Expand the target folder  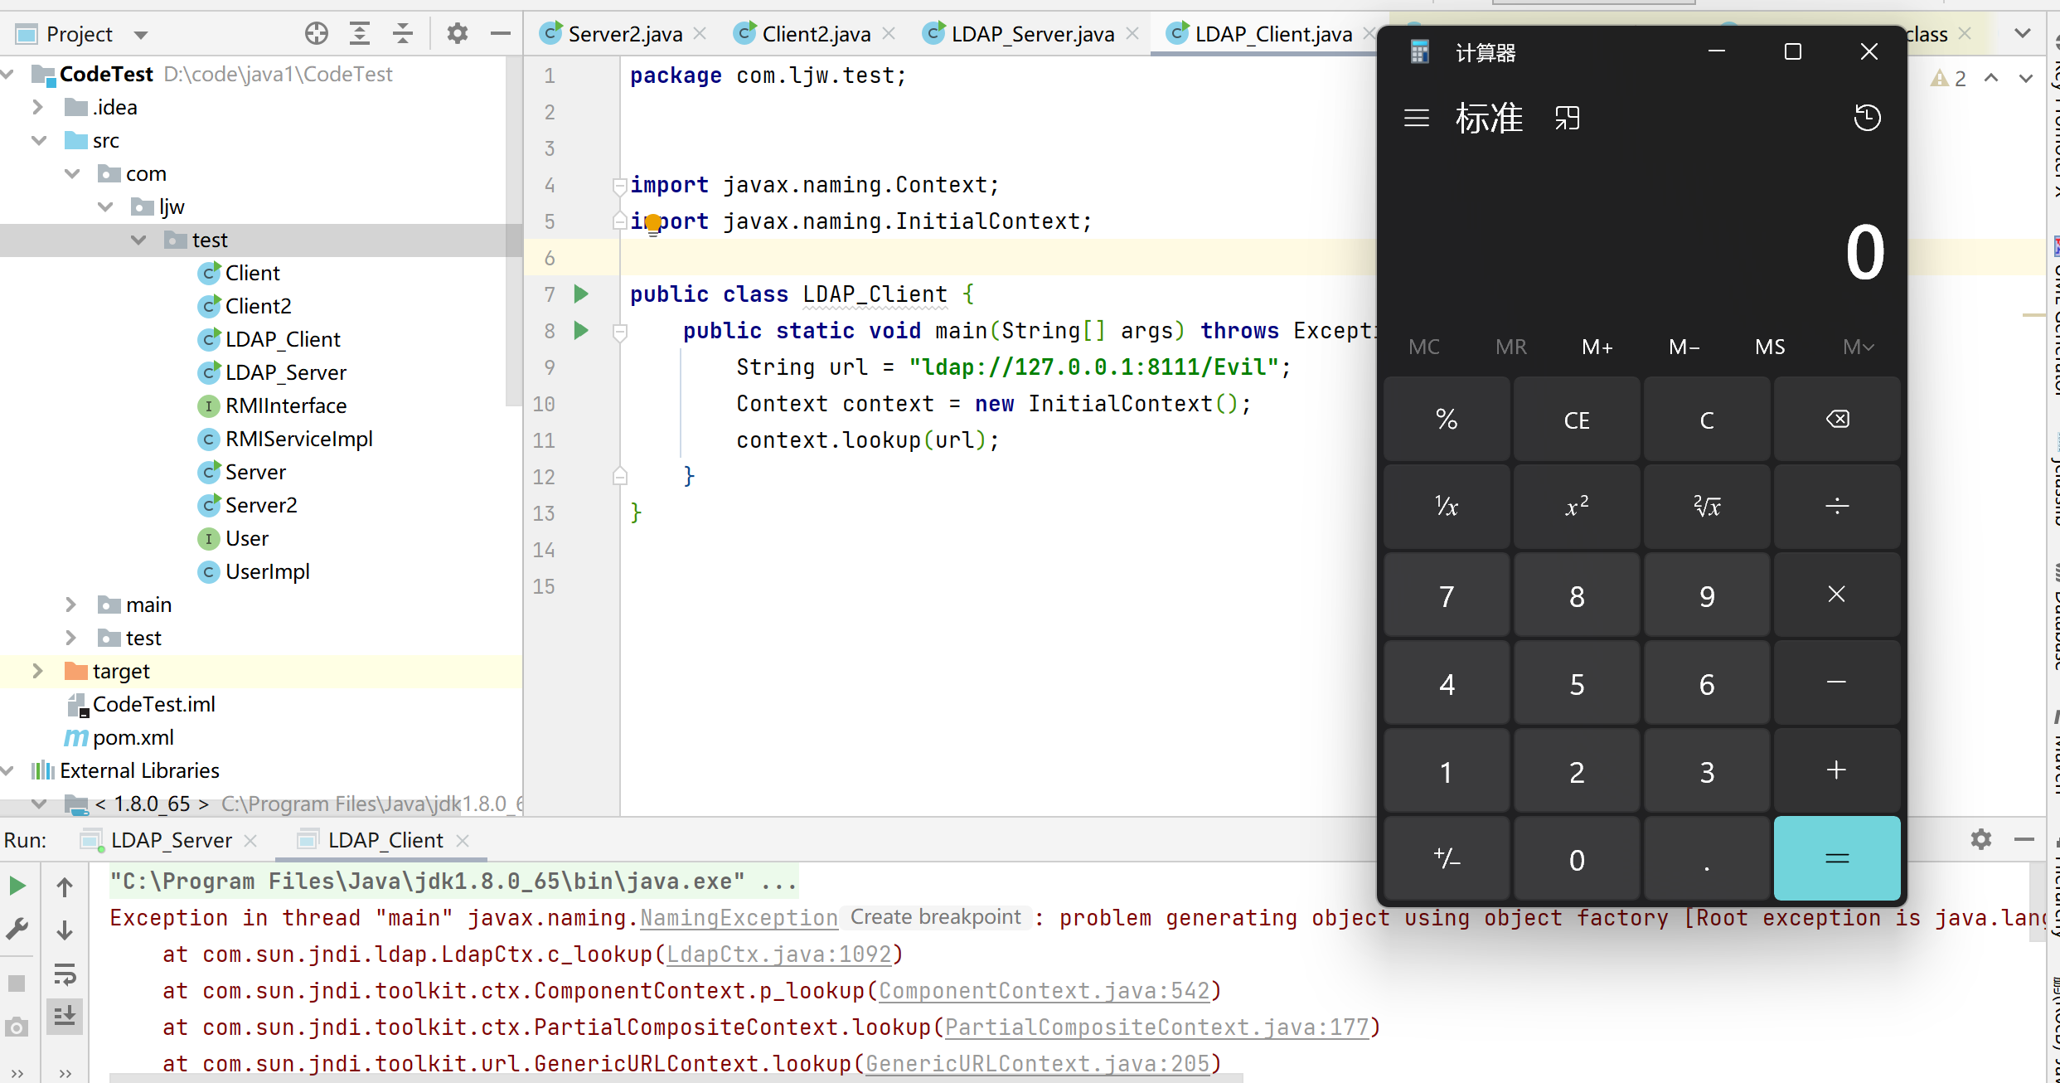[38, 671]
